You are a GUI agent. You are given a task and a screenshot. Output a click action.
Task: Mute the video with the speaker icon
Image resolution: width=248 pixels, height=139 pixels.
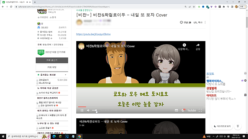pyautogui.click(x=88, y=111)
